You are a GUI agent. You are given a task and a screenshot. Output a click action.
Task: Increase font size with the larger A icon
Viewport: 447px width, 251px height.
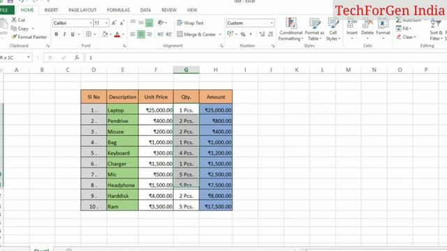coord(114,23)
